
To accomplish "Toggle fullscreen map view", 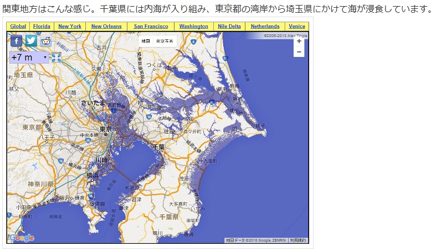I will (x=56, y=57).
